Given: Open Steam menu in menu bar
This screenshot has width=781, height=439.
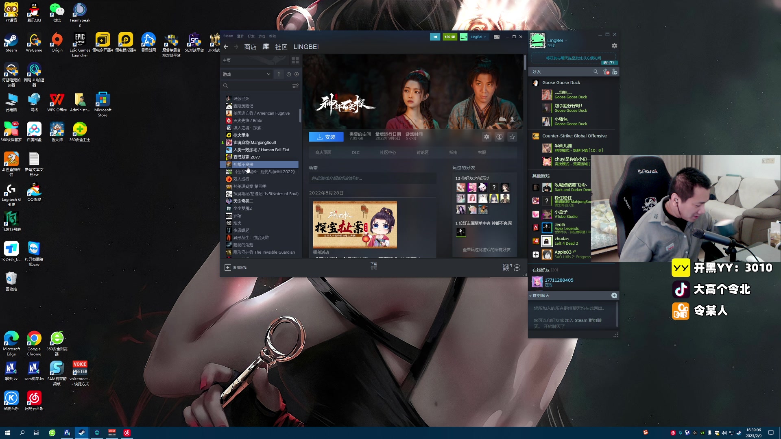Looking at the screenshot, I should tap(228, 36).
